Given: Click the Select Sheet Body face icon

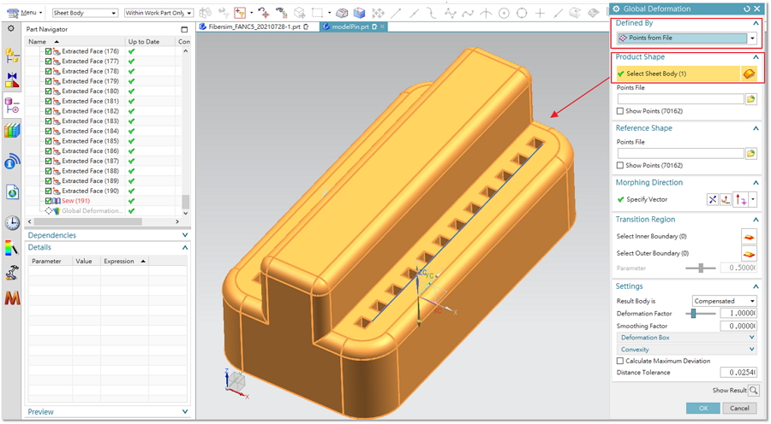Looking at the screenshot, I should (x=749, y=74).
